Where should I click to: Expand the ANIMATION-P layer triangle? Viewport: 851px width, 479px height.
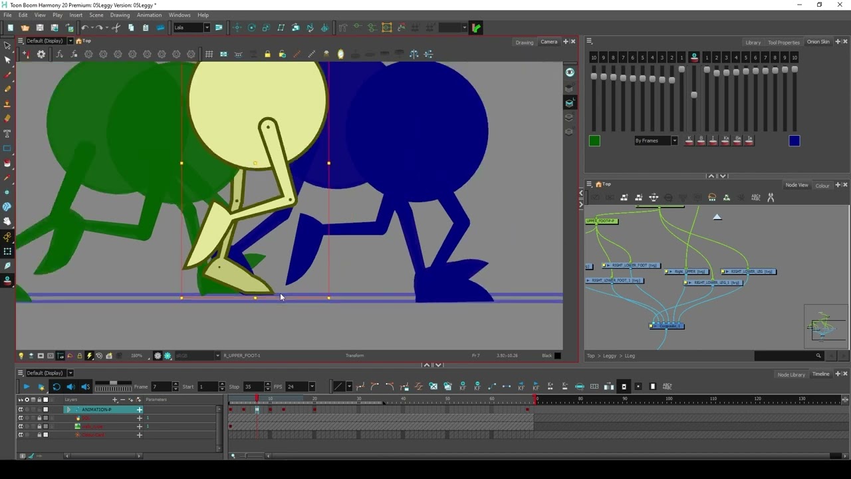click(x=68, y=410)
